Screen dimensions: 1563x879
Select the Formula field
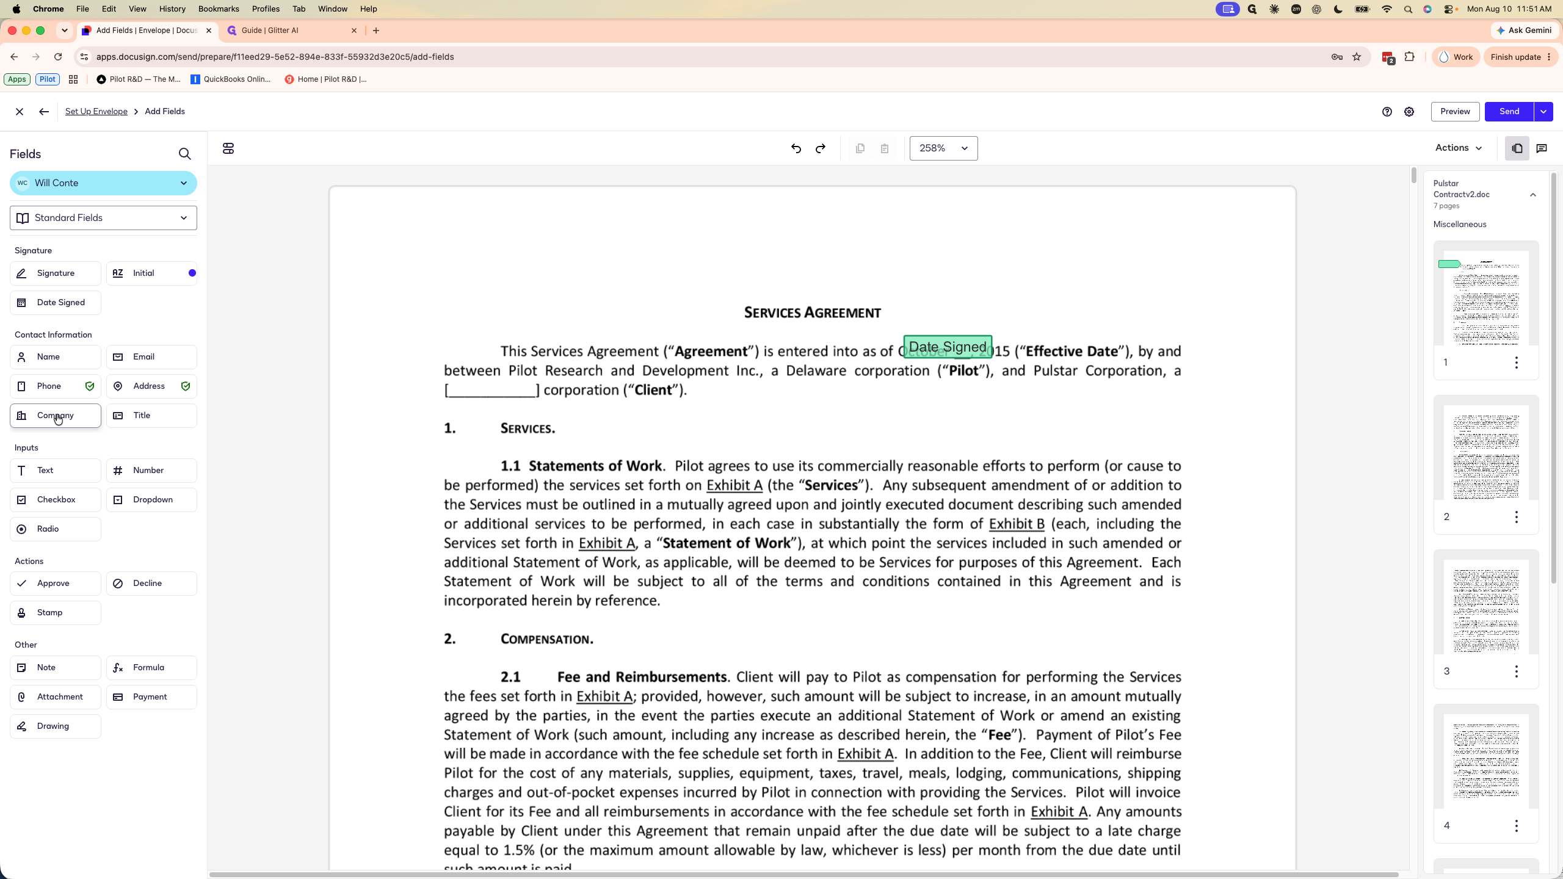pyautogui.click(x=151, y=668)
